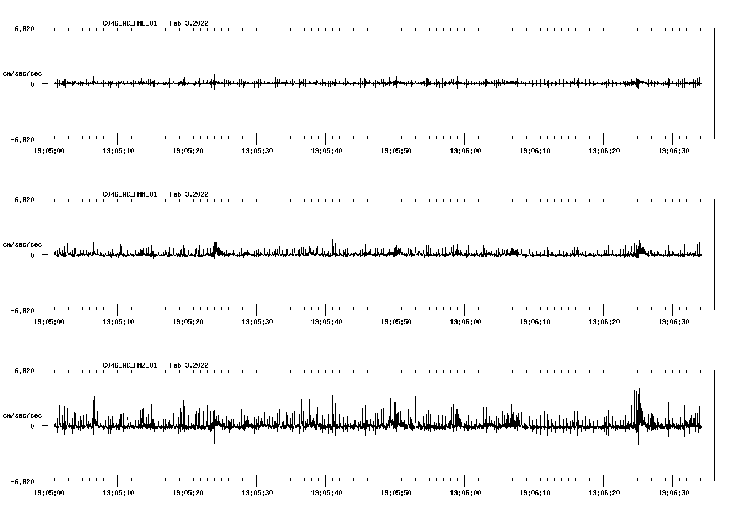Screen dimensions: 754x513
Task: Click the cm/sec/sec unit label of HNN plot
Action: pyautogui.click(x=22, y=244)
